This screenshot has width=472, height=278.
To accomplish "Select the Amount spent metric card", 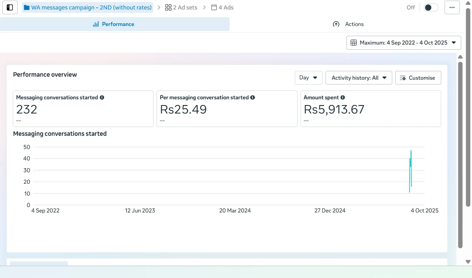I will 371,109.
